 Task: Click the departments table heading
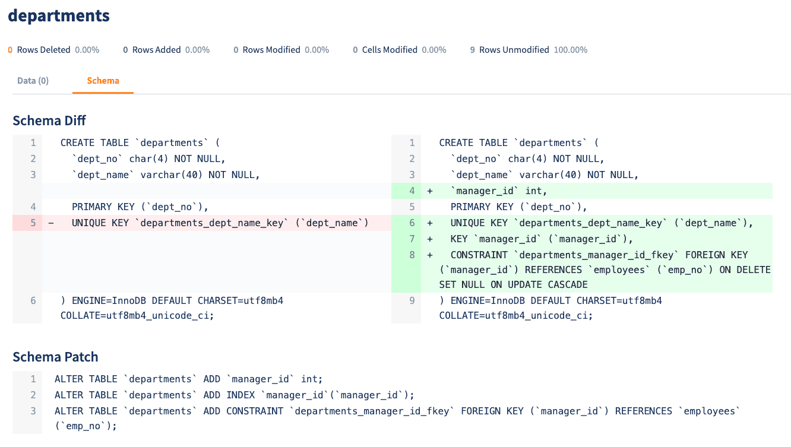coord(59,15)
